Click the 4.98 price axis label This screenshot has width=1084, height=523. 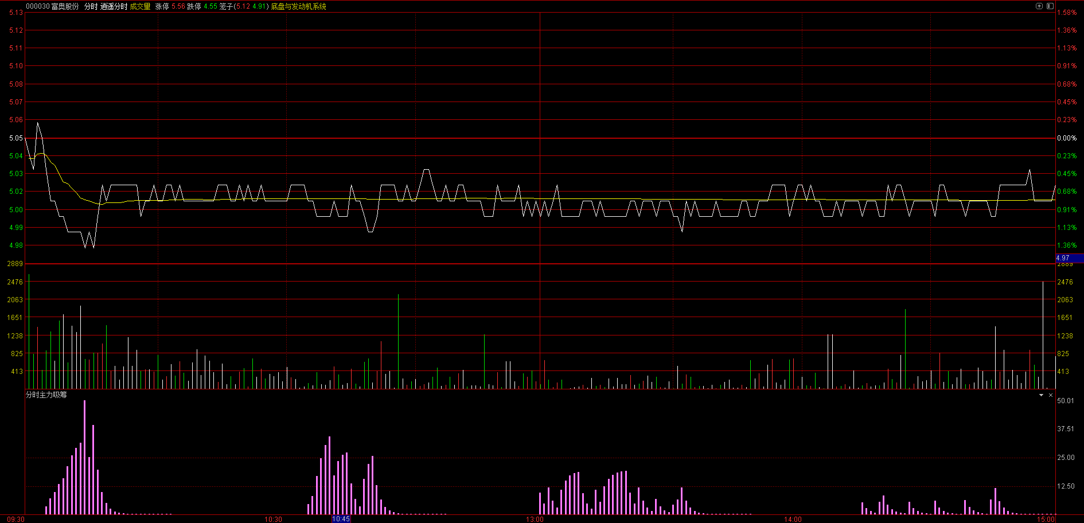pyautogui.click(x=16, y=245)
